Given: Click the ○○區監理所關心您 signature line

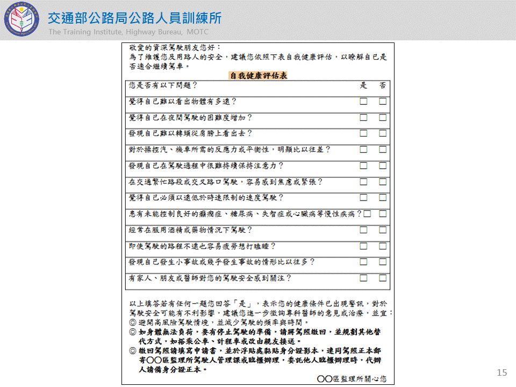Looking at the screenshot, I should 352,378.
